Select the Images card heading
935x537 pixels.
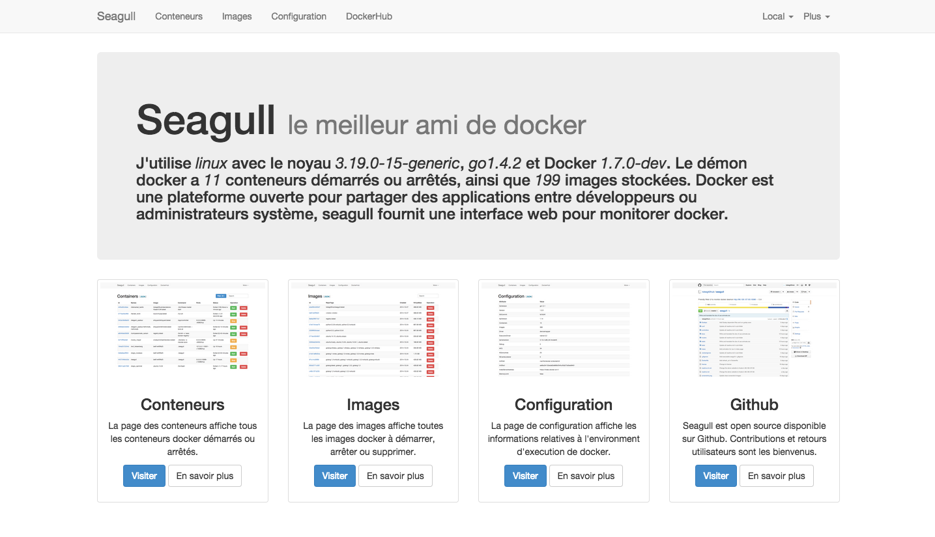tap(373, 405)
